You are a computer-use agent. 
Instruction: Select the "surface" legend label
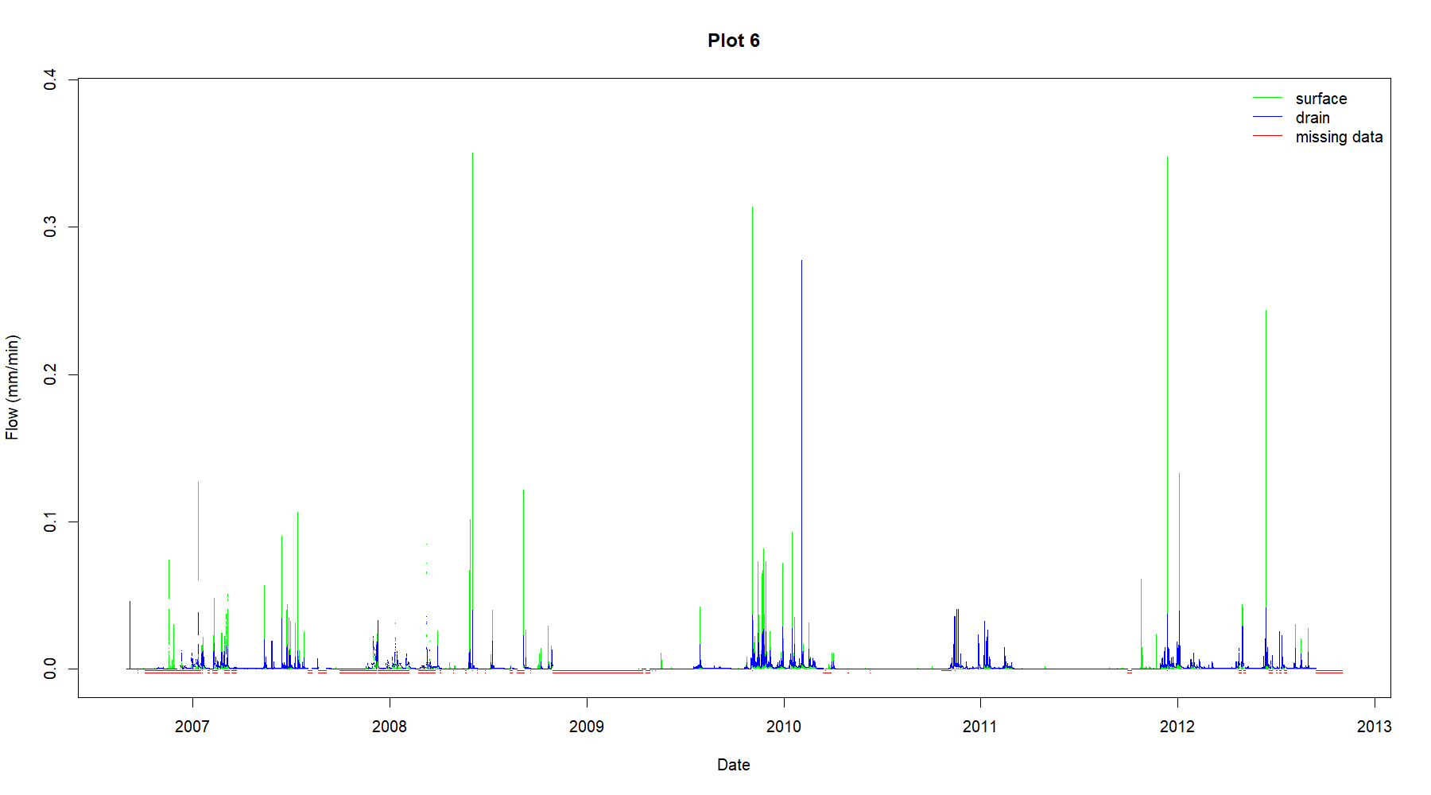tap(1320, 99)
